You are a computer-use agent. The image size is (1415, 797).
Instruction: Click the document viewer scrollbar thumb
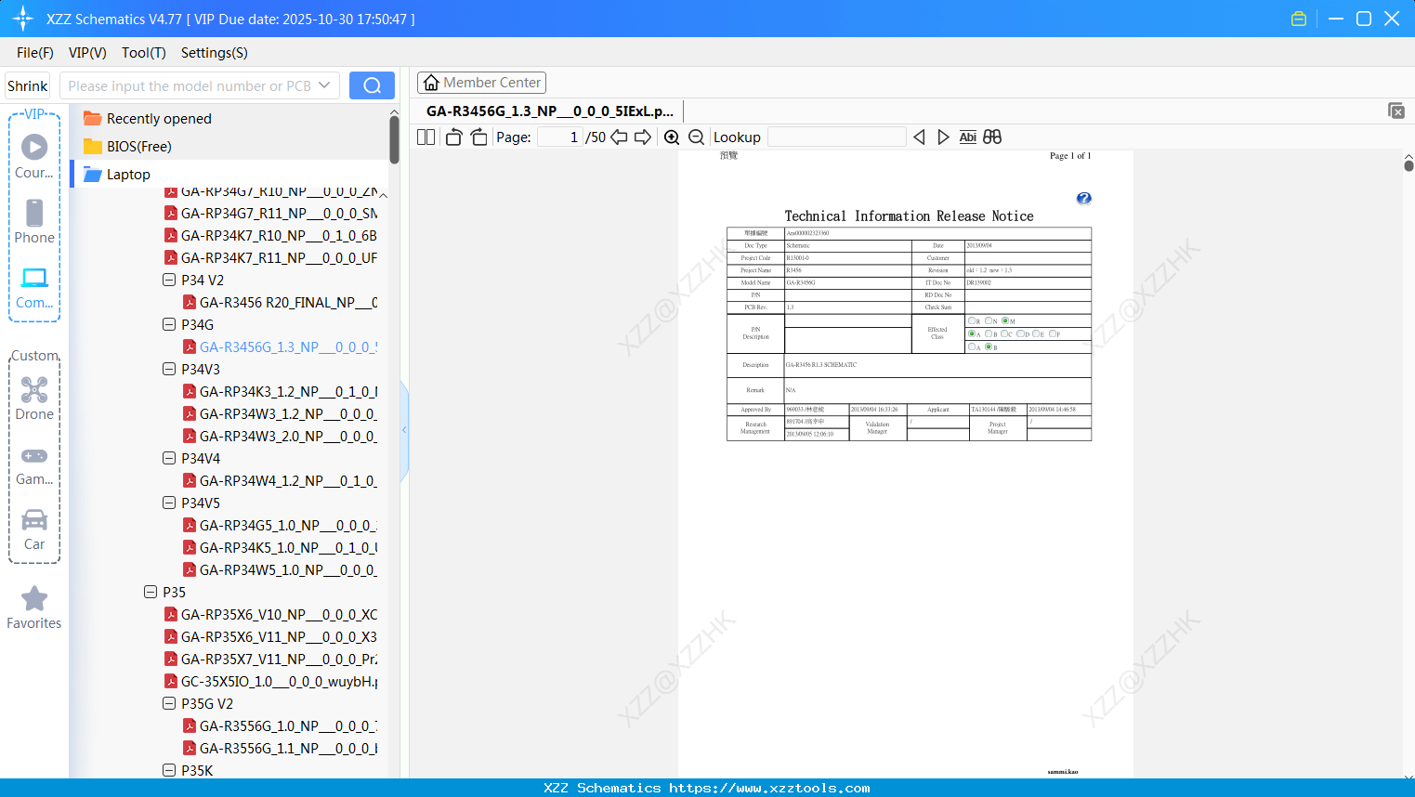click(x=1408, y=165)
